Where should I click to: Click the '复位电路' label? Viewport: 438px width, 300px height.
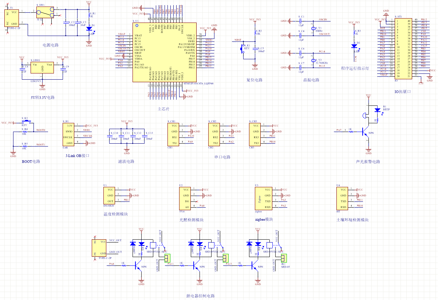click(x=254, y=80)
